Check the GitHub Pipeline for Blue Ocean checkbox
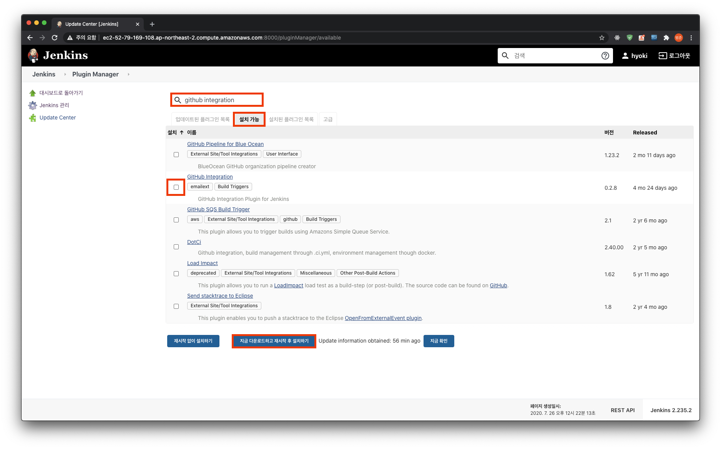Image resolution: width=721 pixels, height=449 pixels. [x=176, y=154]
